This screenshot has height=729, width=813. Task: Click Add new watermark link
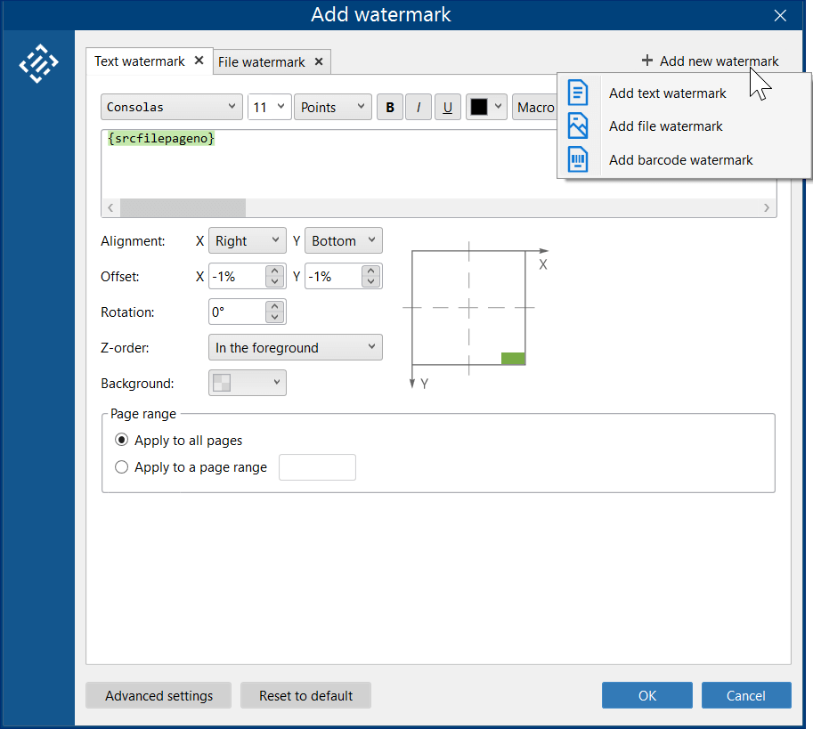coord(719,61)
